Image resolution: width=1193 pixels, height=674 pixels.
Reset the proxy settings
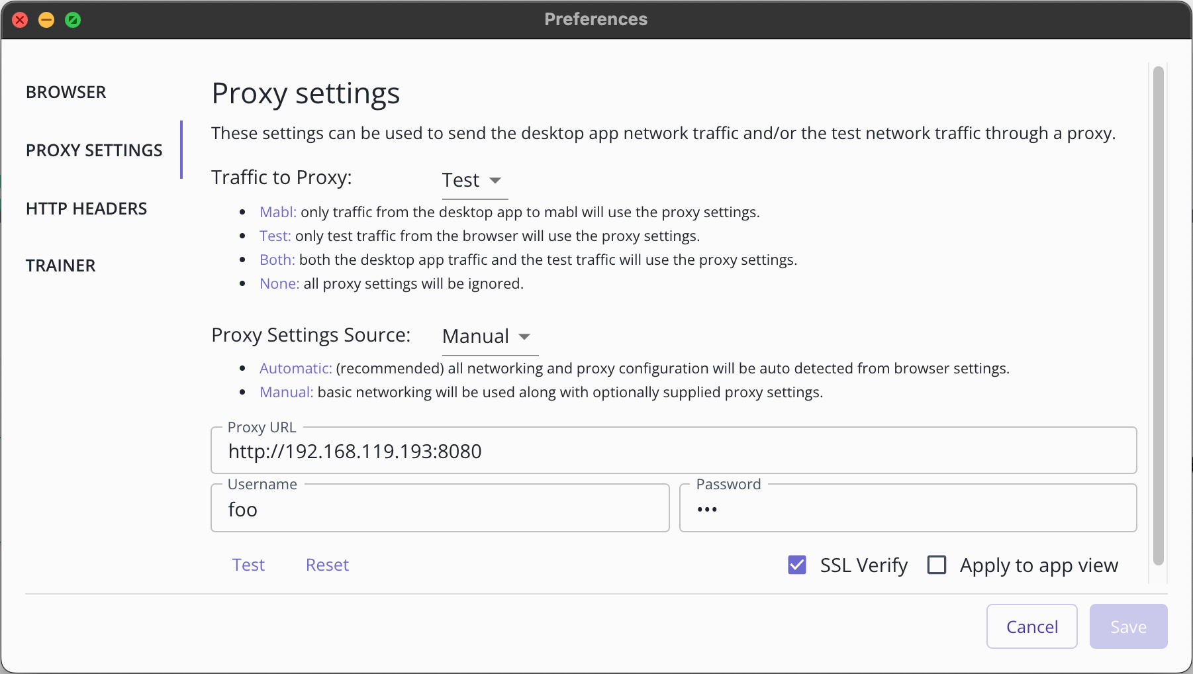[327, 565]
